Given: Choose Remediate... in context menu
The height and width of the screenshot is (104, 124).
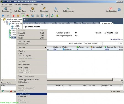Looking at the screenshot, I should [x=32, y=96].
